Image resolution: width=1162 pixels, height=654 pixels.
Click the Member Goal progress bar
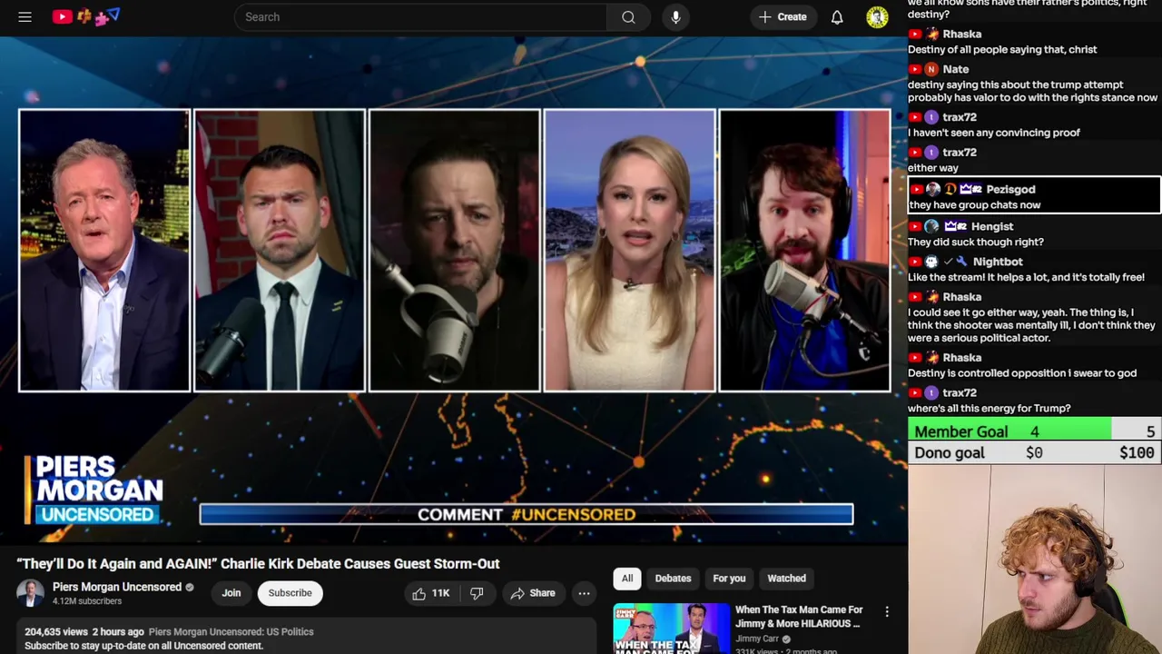click(1035, 431)
